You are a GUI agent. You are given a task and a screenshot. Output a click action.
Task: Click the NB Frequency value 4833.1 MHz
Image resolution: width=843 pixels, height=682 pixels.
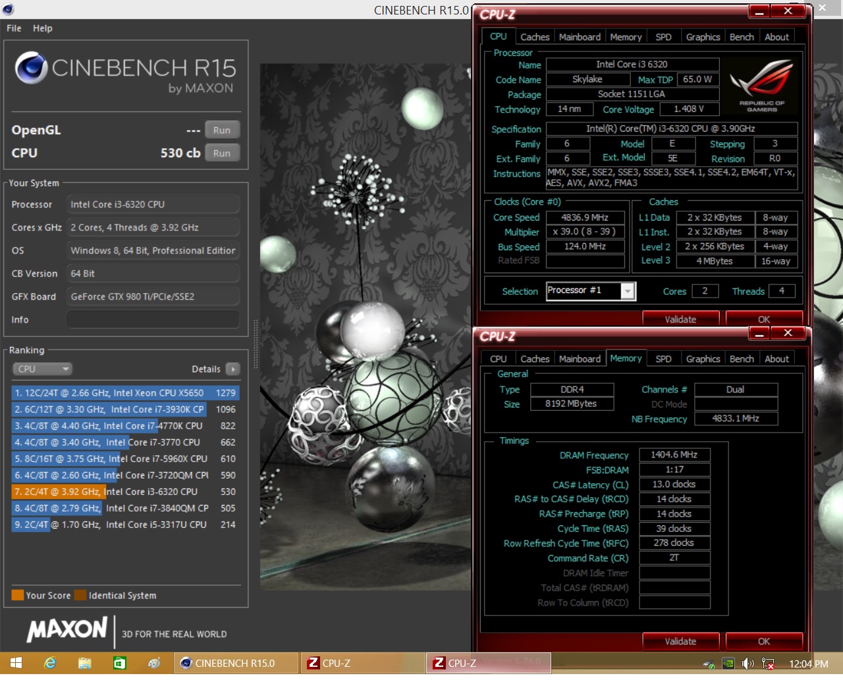pyautogui.click(x=736, y=419)
